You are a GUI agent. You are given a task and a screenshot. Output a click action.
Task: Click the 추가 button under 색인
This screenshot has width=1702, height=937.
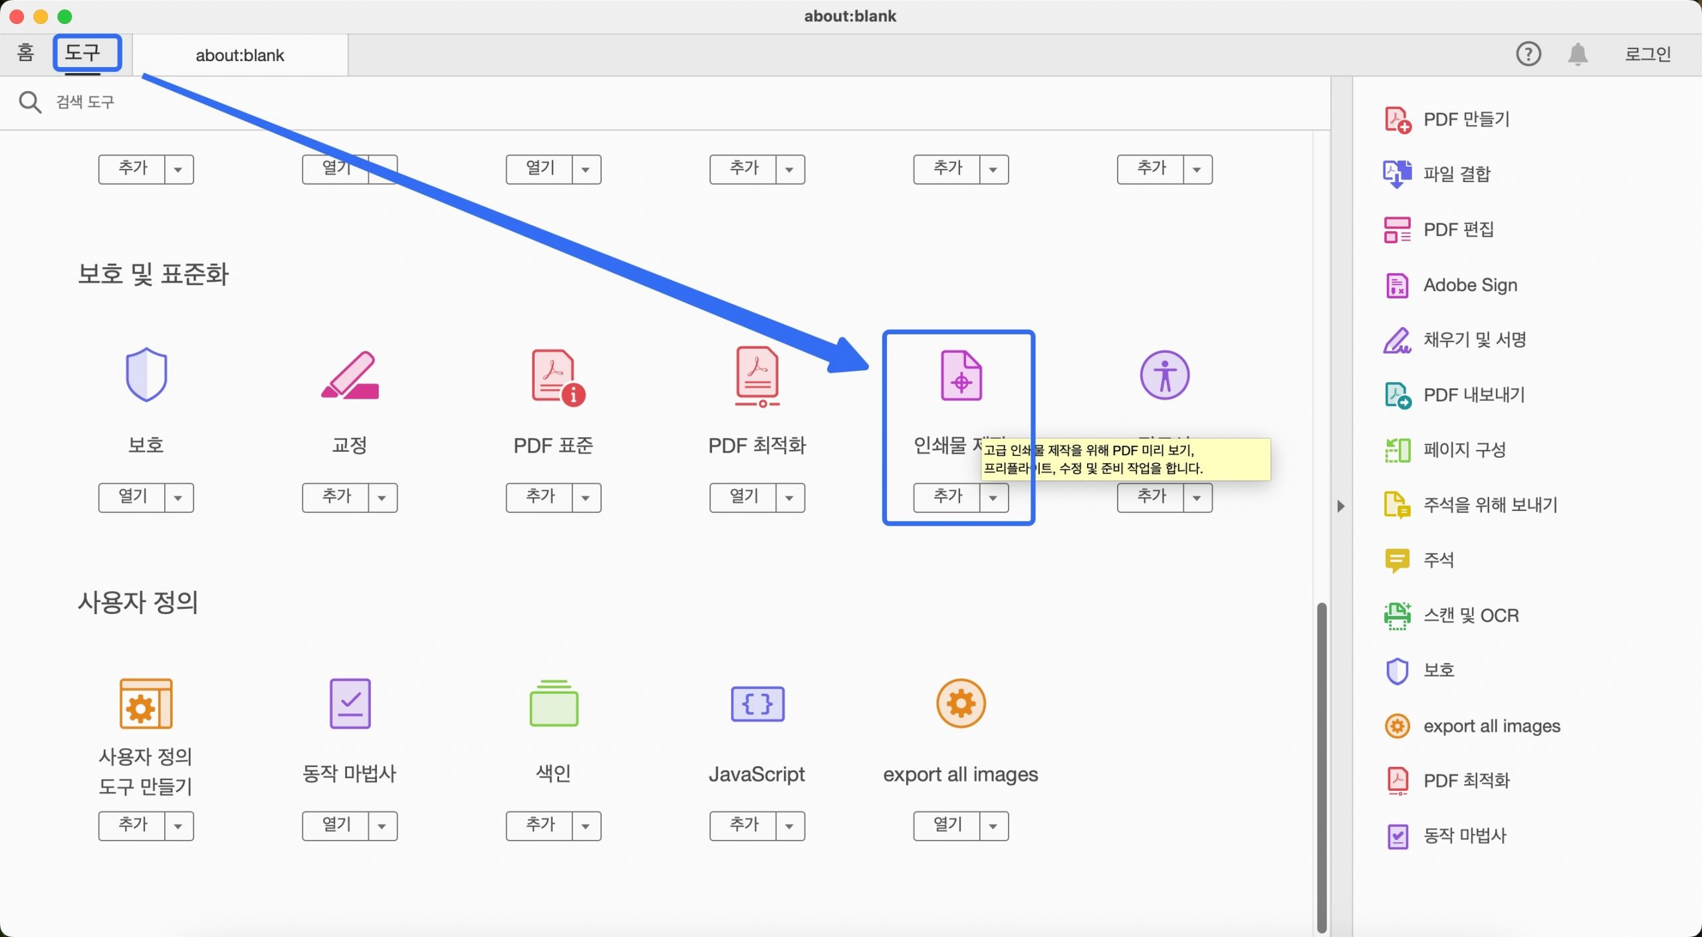tap(539, 825)
